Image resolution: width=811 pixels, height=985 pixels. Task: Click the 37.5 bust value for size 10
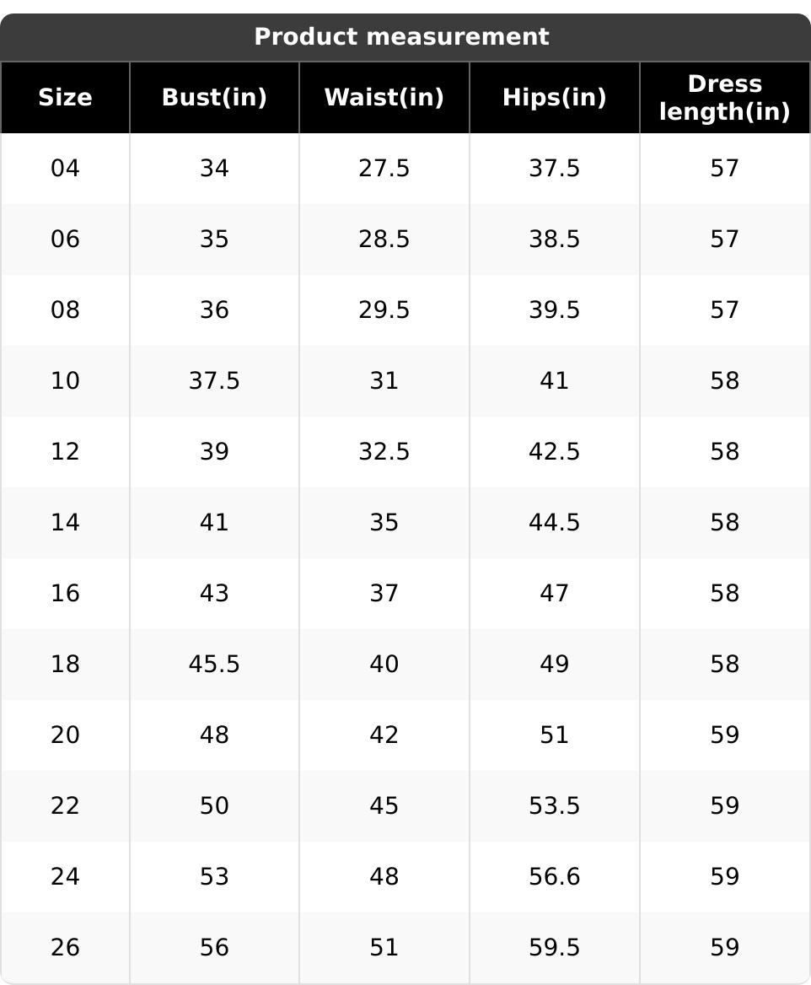pos(214,381)
